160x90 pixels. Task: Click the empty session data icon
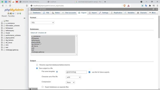tap(11, 13)
